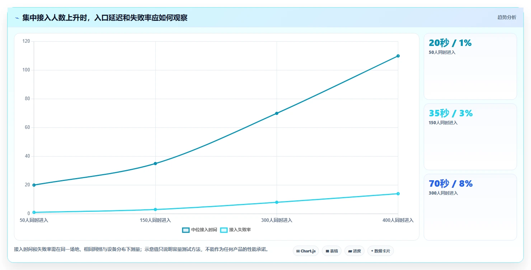
Task: Click 50人同时进入 caption in first card
Action: 442,52
